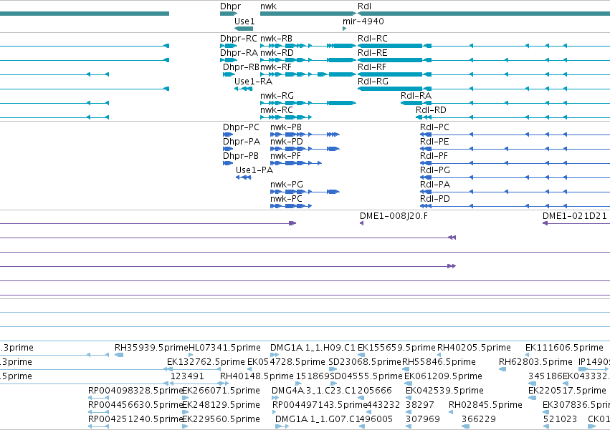Click the Dhpr gene label in the top track
This screenshot has height=430, width=610.
point(230,6)
